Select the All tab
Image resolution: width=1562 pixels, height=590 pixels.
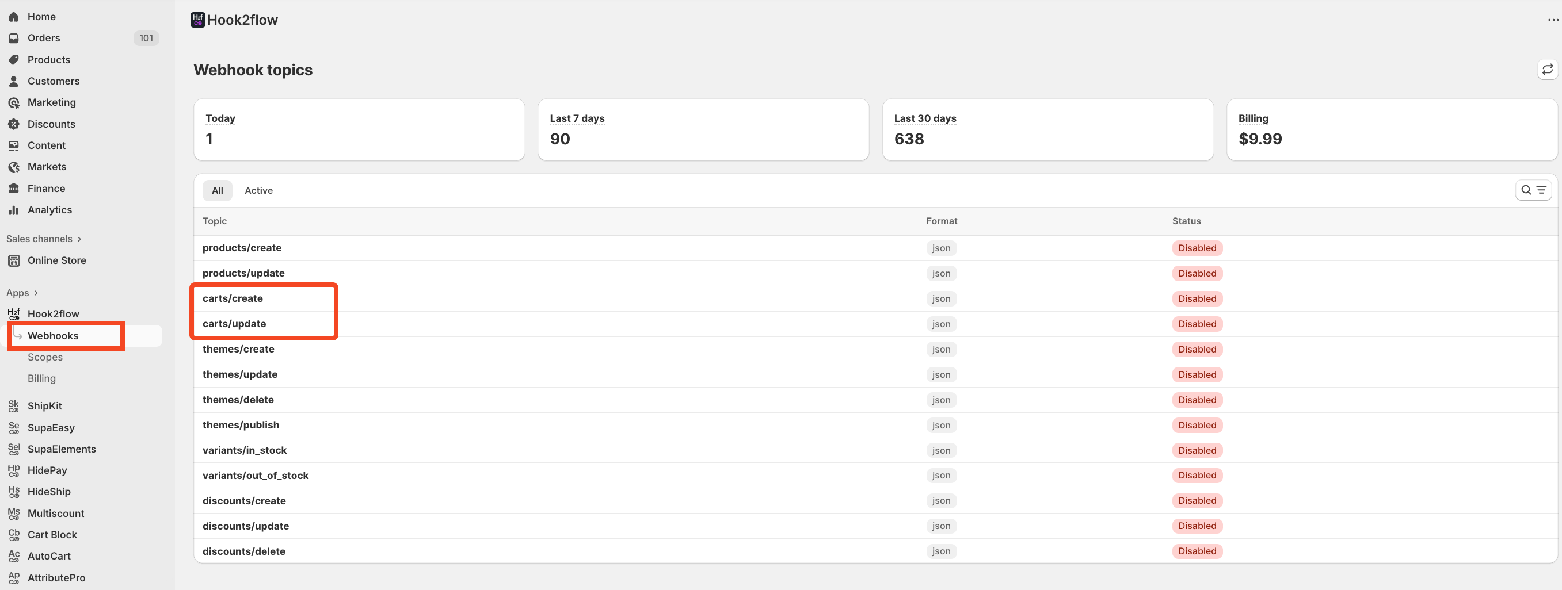217,190
